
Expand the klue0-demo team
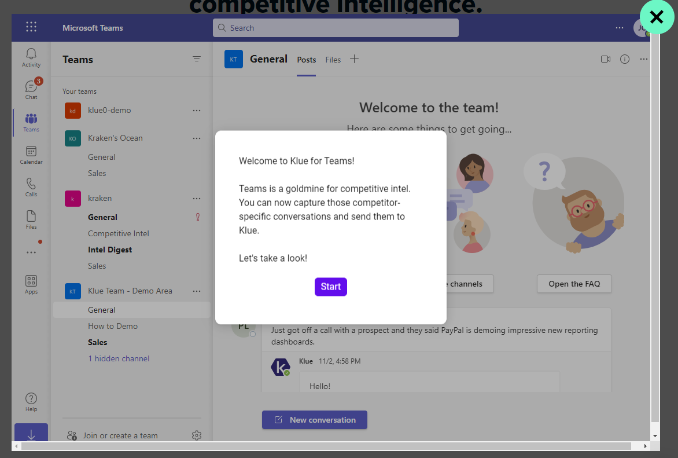[x=109, y=111]
